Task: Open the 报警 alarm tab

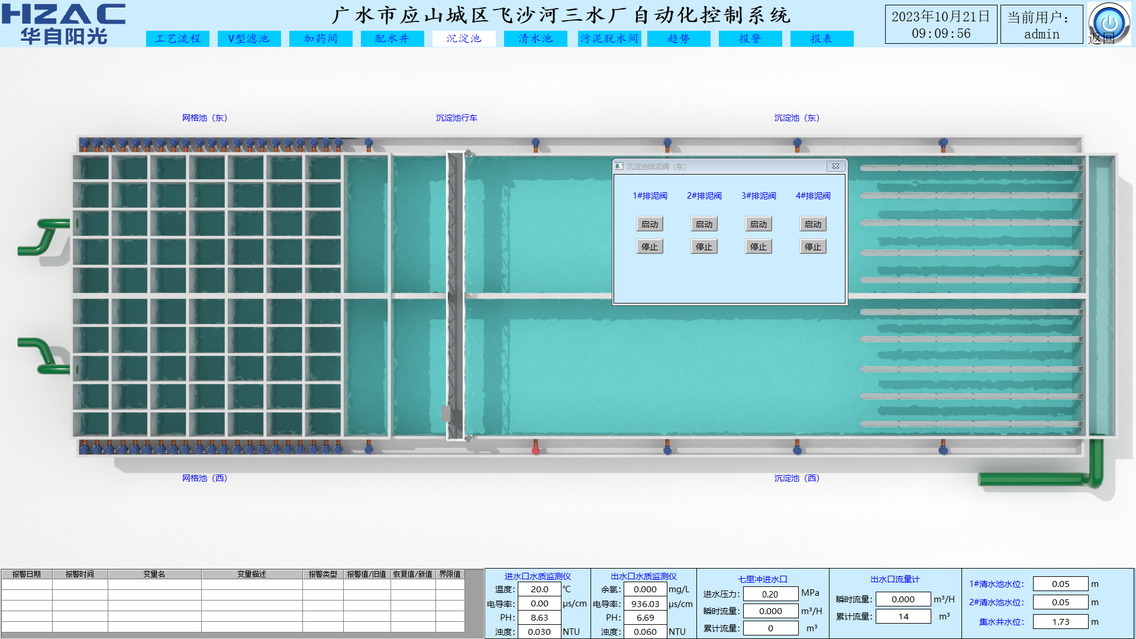Action: [x=750, y=38]
